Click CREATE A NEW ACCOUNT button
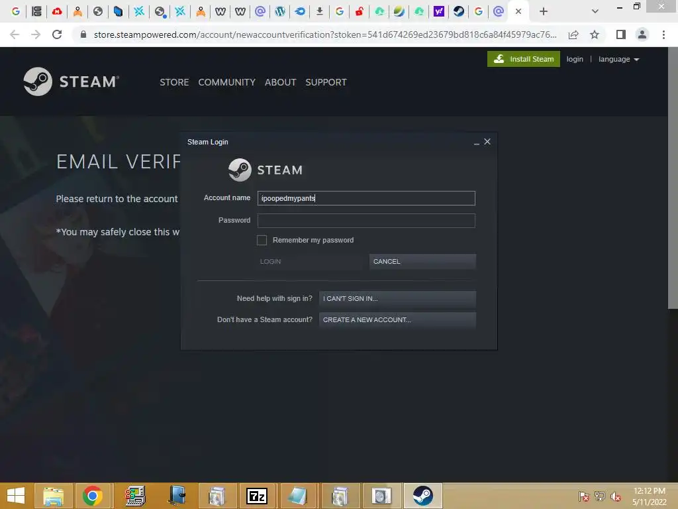Viewport: 678px width, 509px height. [x=397, y=320]
